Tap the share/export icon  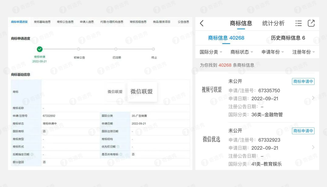311,23
